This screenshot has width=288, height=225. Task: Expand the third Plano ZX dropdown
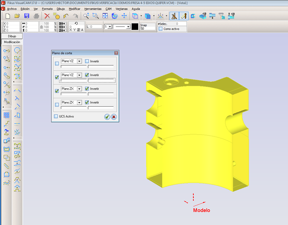pos(79,89)
